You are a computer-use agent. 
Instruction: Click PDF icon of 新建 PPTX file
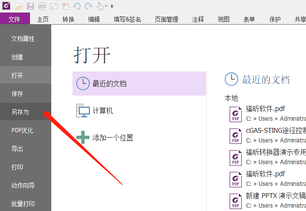coord(235,201)
